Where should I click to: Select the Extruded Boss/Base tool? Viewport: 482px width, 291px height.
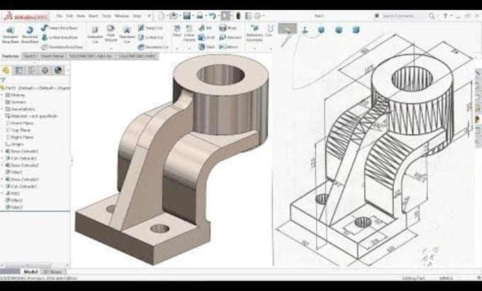pyautogui.click(x=10, y=35)
